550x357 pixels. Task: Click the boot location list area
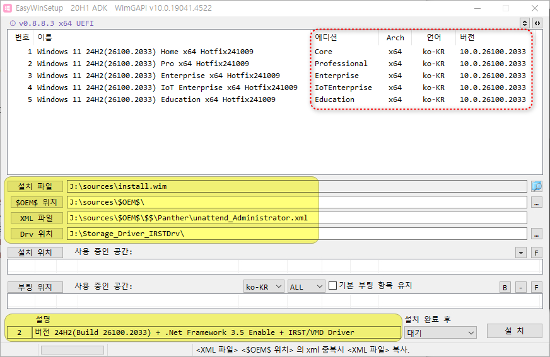(274, 302)
